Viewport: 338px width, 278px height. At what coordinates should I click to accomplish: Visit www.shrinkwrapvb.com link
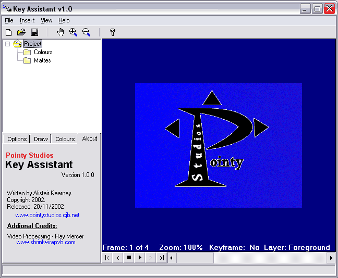tap(46, 242)
